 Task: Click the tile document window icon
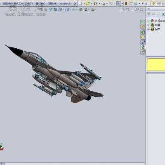click(x=127, y=9)
